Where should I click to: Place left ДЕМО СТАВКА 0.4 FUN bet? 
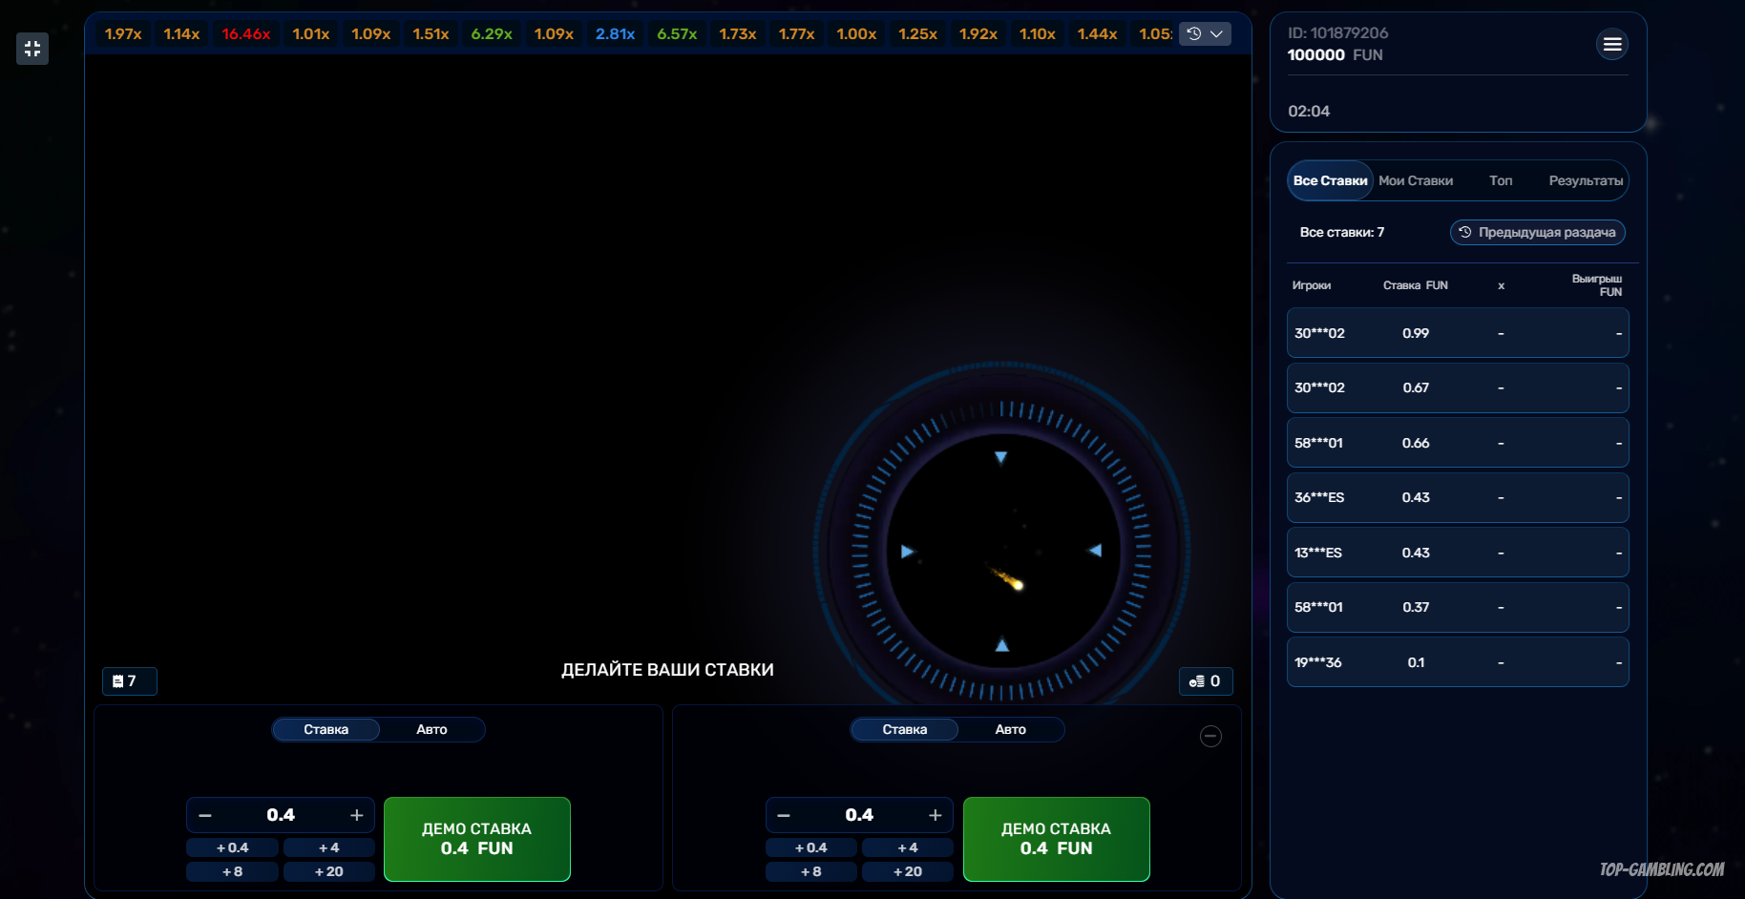click(476, 839)
